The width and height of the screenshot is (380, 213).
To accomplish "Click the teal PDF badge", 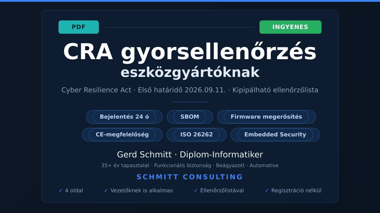I will [x=79, y=27].
